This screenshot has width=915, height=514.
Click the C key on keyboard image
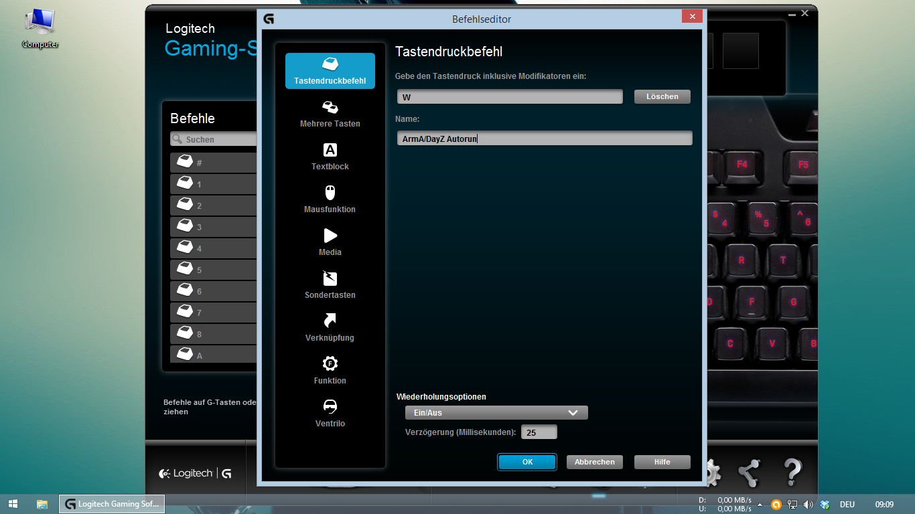tap(730, 343)
